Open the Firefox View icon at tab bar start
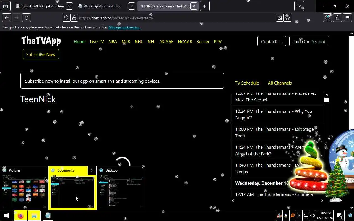This screenshot has width=354, height=221. (x=6, y=6)
